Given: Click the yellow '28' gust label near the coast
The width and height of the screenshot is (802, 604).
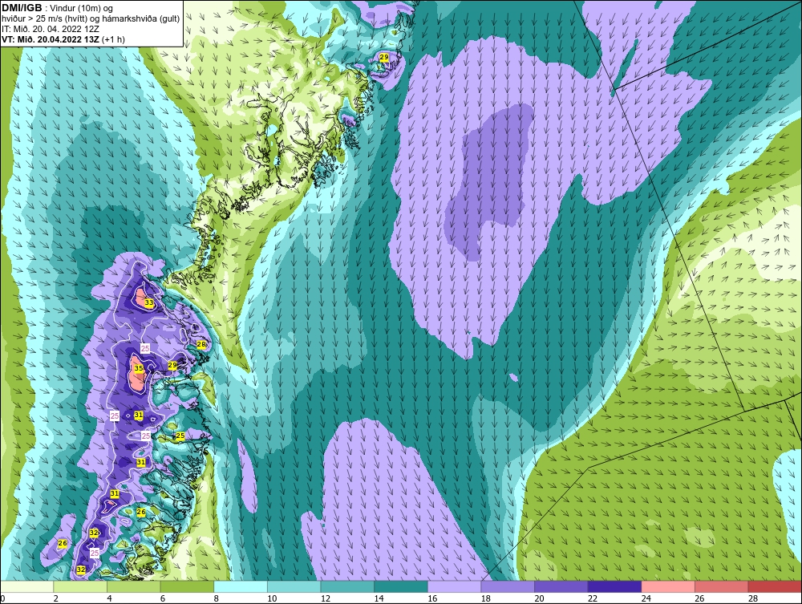Looking at the screenshot, I should pyautogui.click(x=201, y=345).
